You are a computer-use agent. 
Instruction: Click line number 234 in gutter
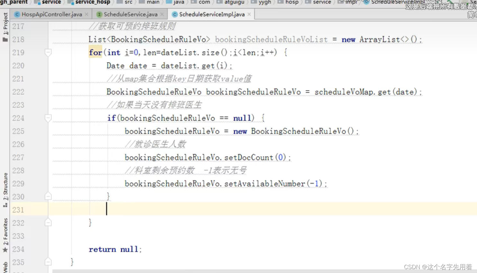click(x=18, y=249)
